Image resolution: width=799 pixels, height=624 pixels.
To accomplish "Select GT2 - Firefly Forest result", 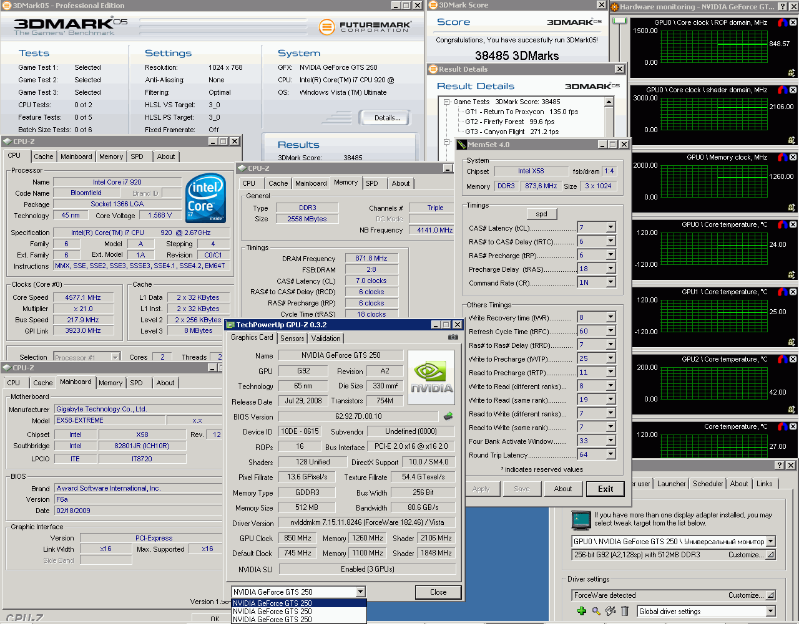I will point(509,122).
